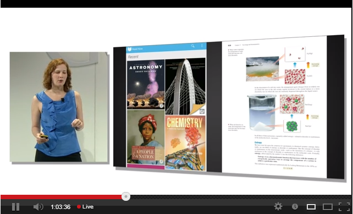Click the Watch Later clock icon

coord(295,206)
